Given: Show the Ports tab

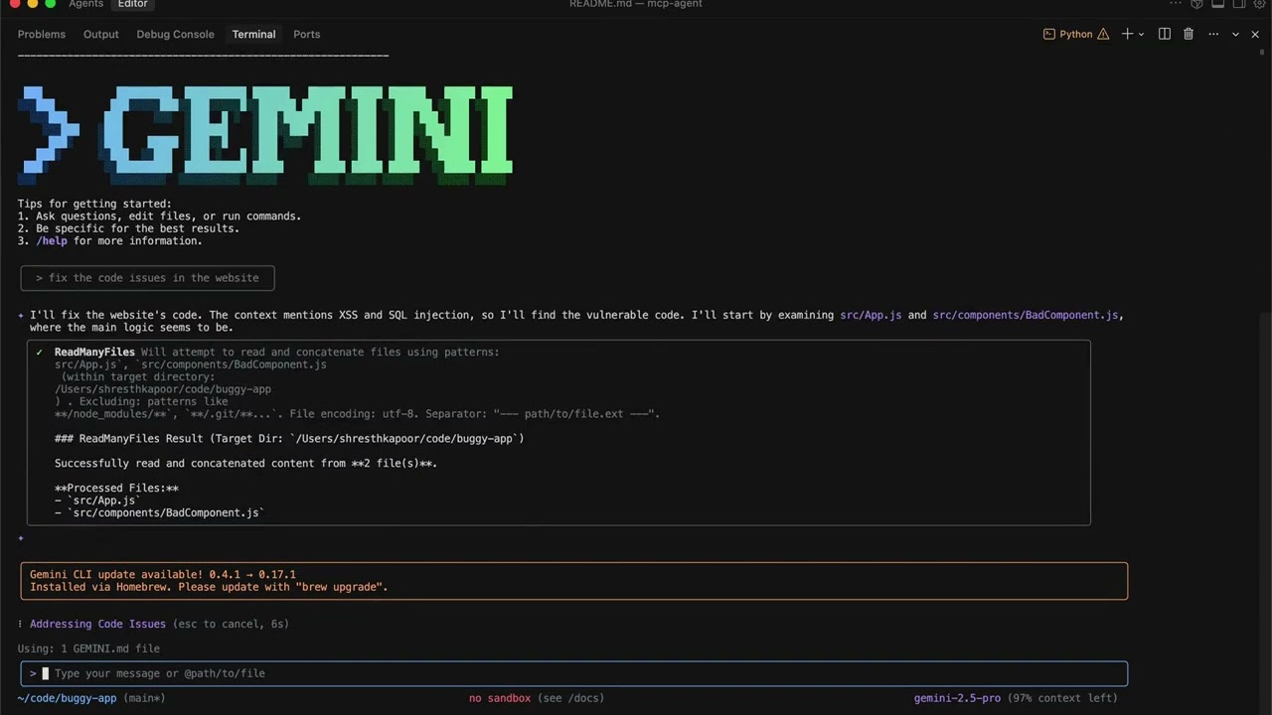Looking at the screenshot, I should pyautogui.click(x=306, y=34).
